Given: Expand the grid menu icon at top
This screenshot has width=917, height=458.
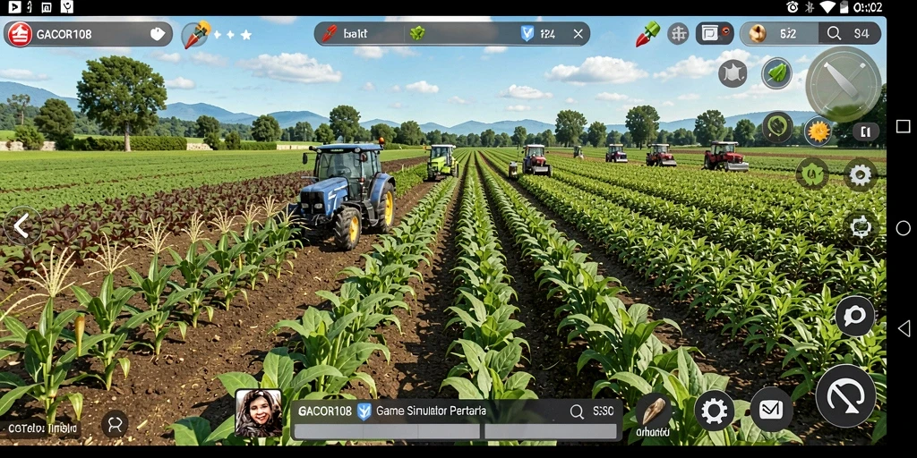Looking at the screenshot, I should 678,33.
